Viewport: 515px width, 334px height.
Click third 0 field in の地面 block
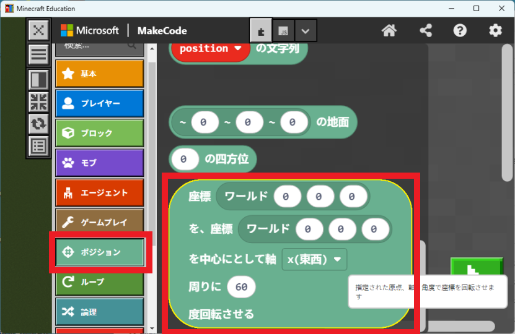[x=294, y=122]
